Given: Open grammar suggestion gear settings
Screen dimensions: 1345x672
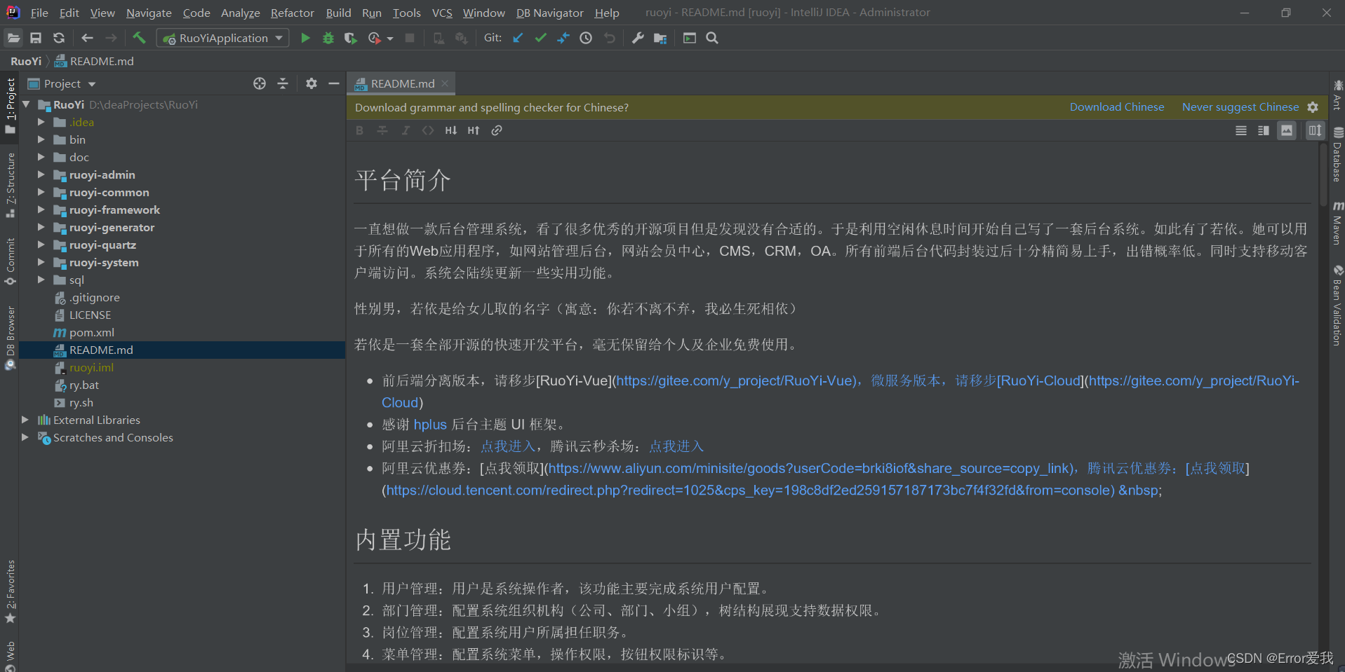Looking at the screenshot, I should point(1313,107).
